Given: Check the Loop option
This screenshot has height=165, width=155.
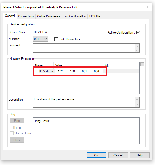Looking at the screenshot, I should point(12,128).
